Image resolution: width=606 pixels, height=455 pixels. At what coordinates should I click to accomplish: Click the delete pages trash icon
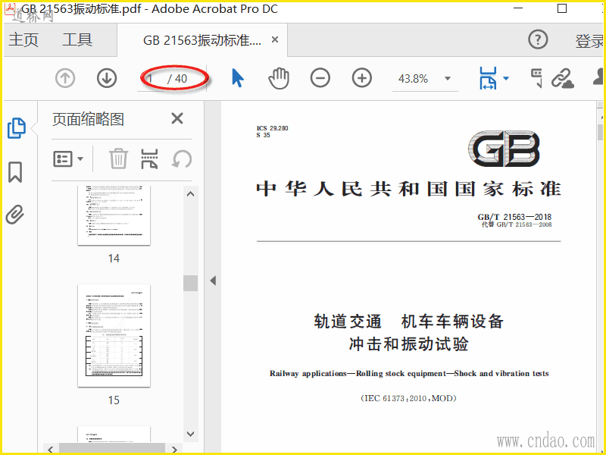(x=118, y=158)
